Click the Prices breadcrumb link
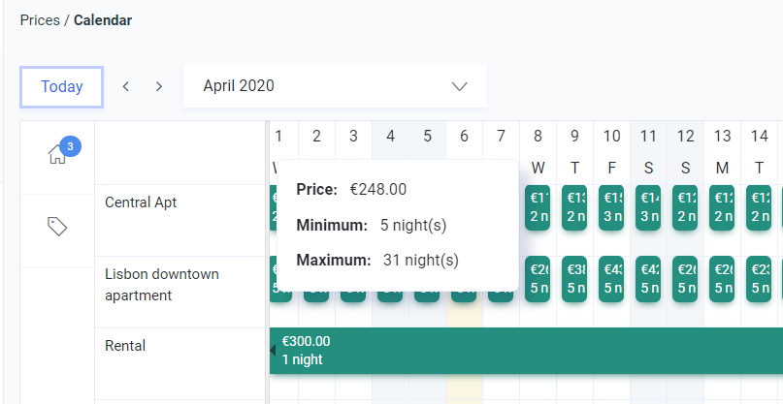Image resolution: width=783 pixels, height=404 pixels. coord(40,20)
